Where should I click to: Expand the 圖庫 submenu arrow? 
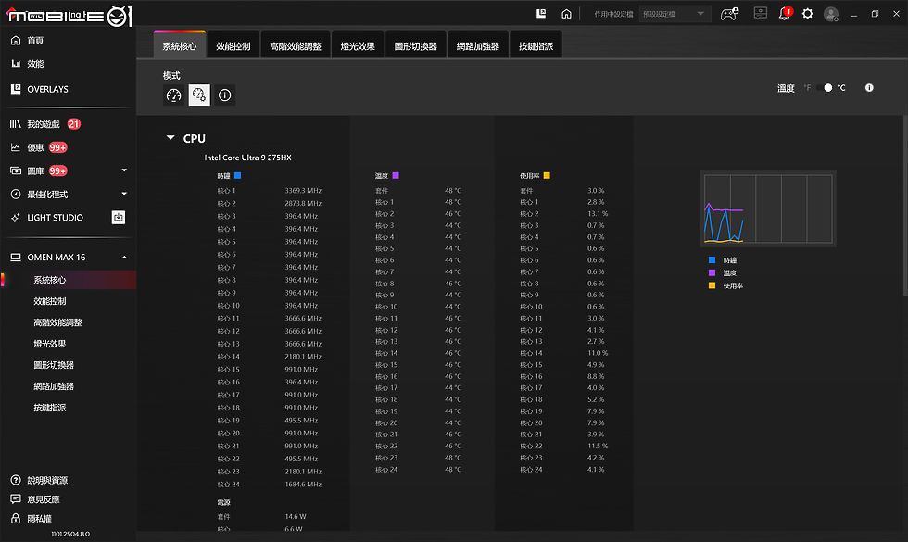tap(124, 170)
